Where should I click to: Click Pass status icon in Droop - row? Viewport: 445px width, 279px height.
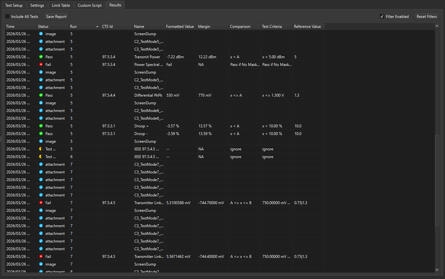coord(41,134)
